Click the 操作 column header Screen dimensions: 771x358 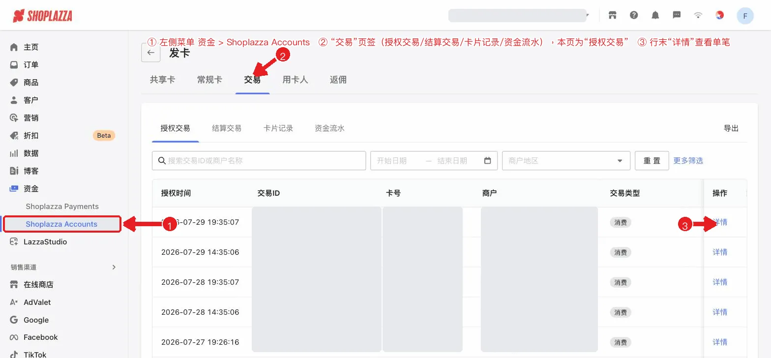(x=720, y=193)
